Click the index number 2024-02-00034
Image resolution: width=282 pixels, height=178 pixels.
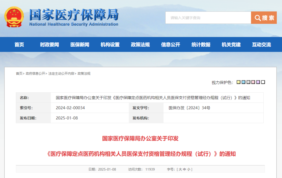(x=70, y=108)
